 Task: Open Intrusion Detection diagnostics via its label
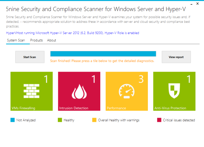tap(74, 108)
